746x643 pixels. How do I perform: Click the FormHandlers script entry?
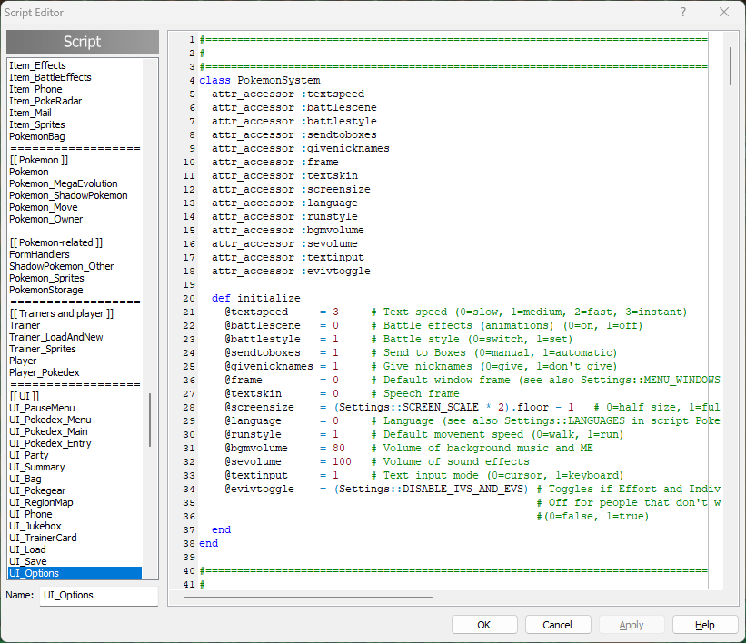pos(39,254)
